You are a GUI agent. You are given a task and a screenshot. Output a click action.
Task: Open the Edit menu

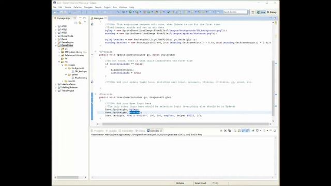click(61, 7)
